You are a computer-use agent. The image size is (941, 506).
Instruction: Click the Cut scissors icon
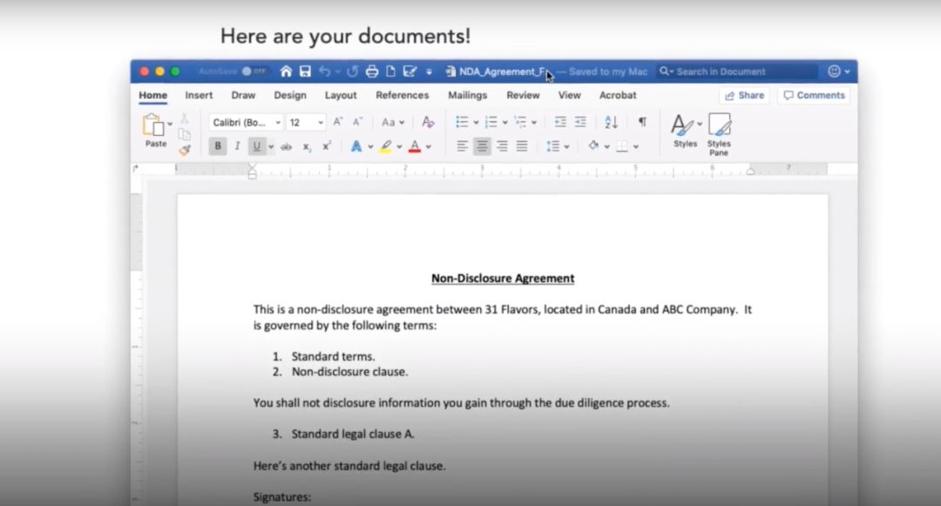184,118
